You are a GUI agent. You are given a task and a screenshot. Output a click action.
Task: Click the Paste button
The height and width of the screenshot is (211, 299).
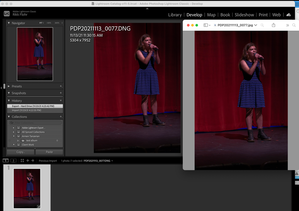49,152
